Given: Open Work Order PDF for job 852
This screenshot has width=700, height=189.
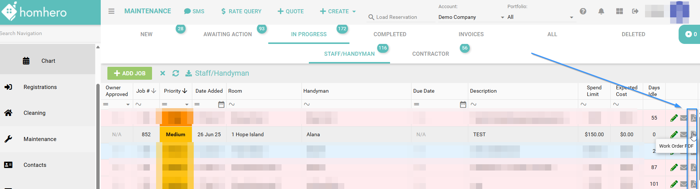Looking at the screenshot, I should tap(693, 134).
